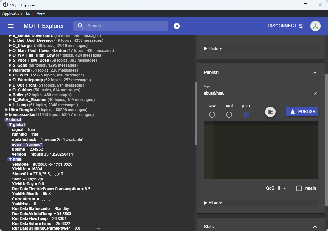Expand the S_Water_Measure topic node

pos(10,100)
